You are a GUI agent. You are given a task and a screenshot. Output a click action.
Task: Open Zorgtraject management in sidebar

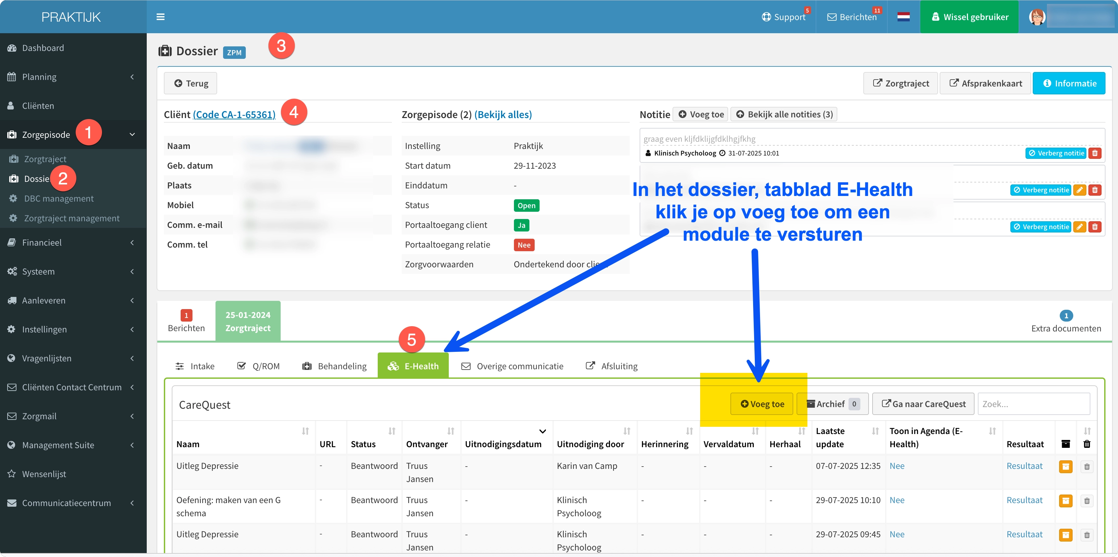click(72, 218)
